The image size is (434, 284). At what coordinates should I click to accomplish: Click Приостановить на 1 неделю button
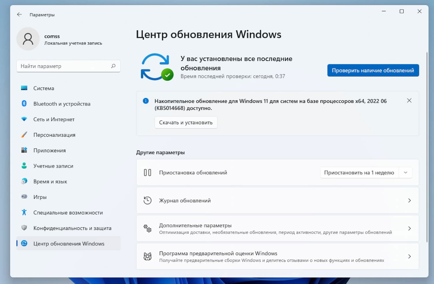coord(359,172)
